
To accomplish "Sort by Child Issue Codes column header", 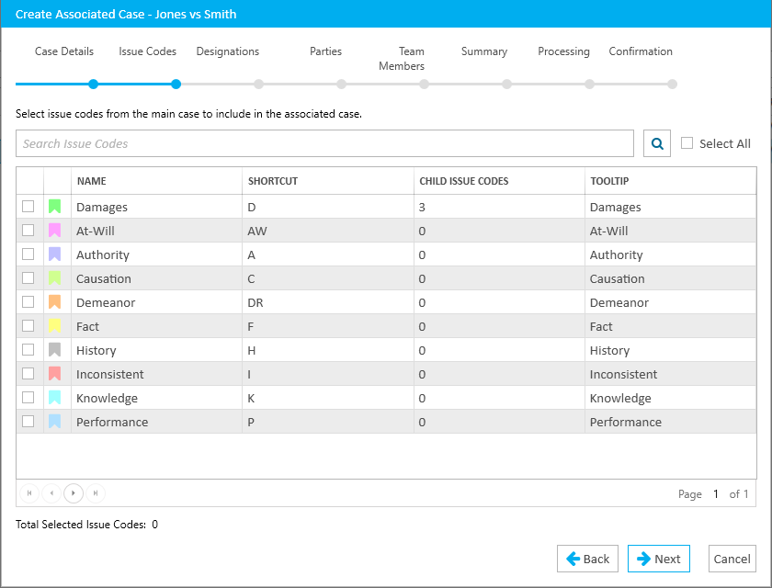I will coord(463,181).
